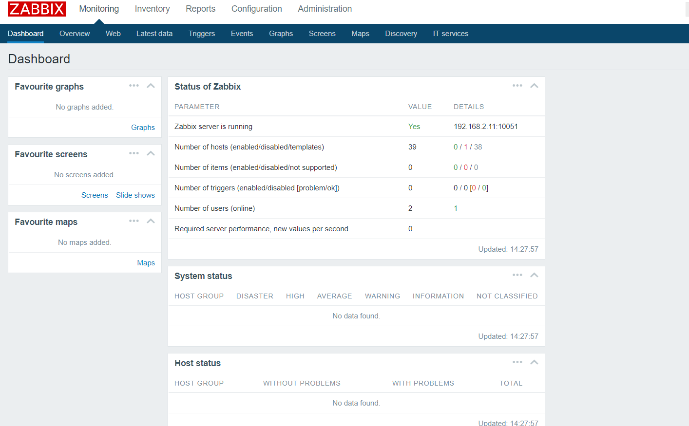Open Favourite screens widget menu dots
689x426 pixels.
[134, 153]
